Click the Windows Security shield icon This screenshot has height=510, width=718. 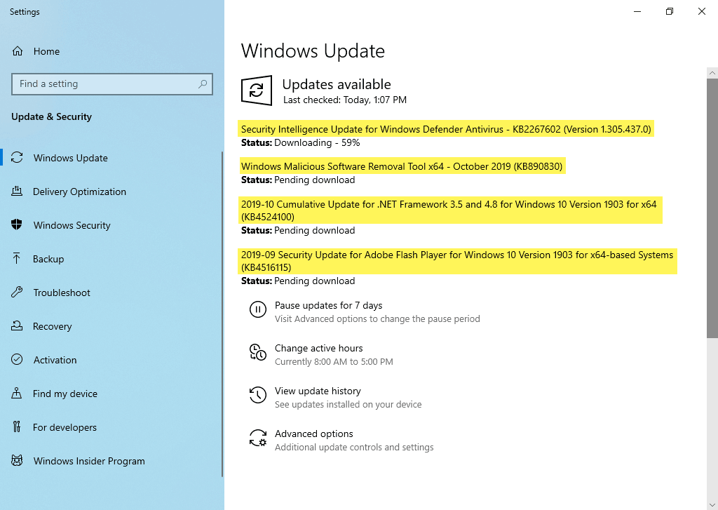(x=17, y=225)
